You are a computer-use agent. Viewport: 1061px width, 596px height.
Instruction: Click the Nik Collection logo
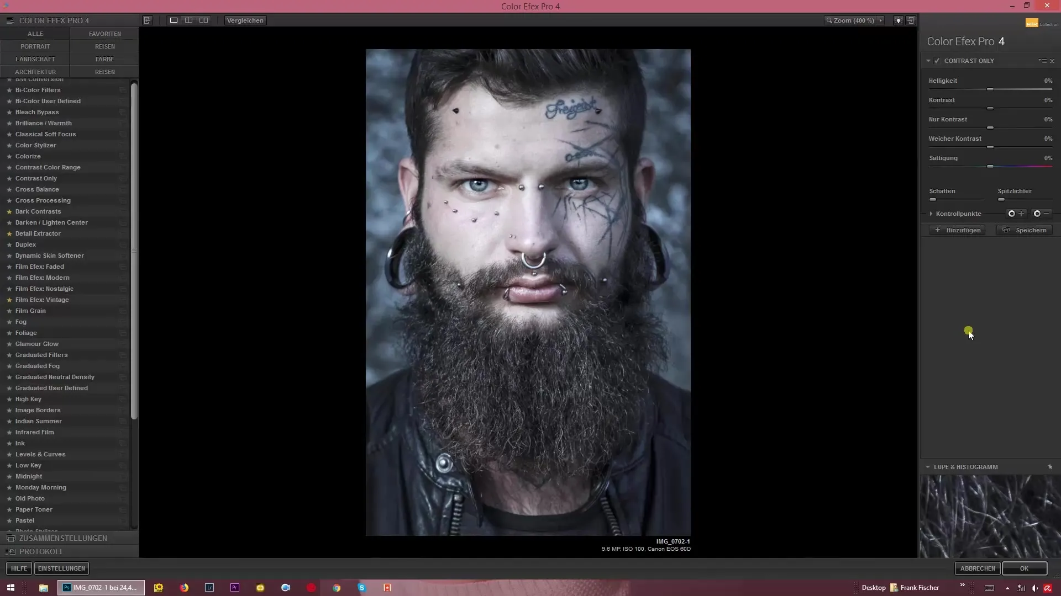(1042, 23)
